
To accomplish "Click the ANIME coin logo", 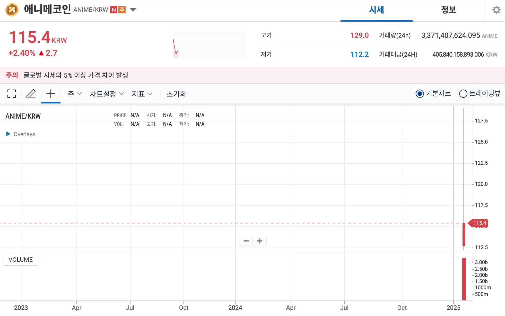I will tap(12, 10).
